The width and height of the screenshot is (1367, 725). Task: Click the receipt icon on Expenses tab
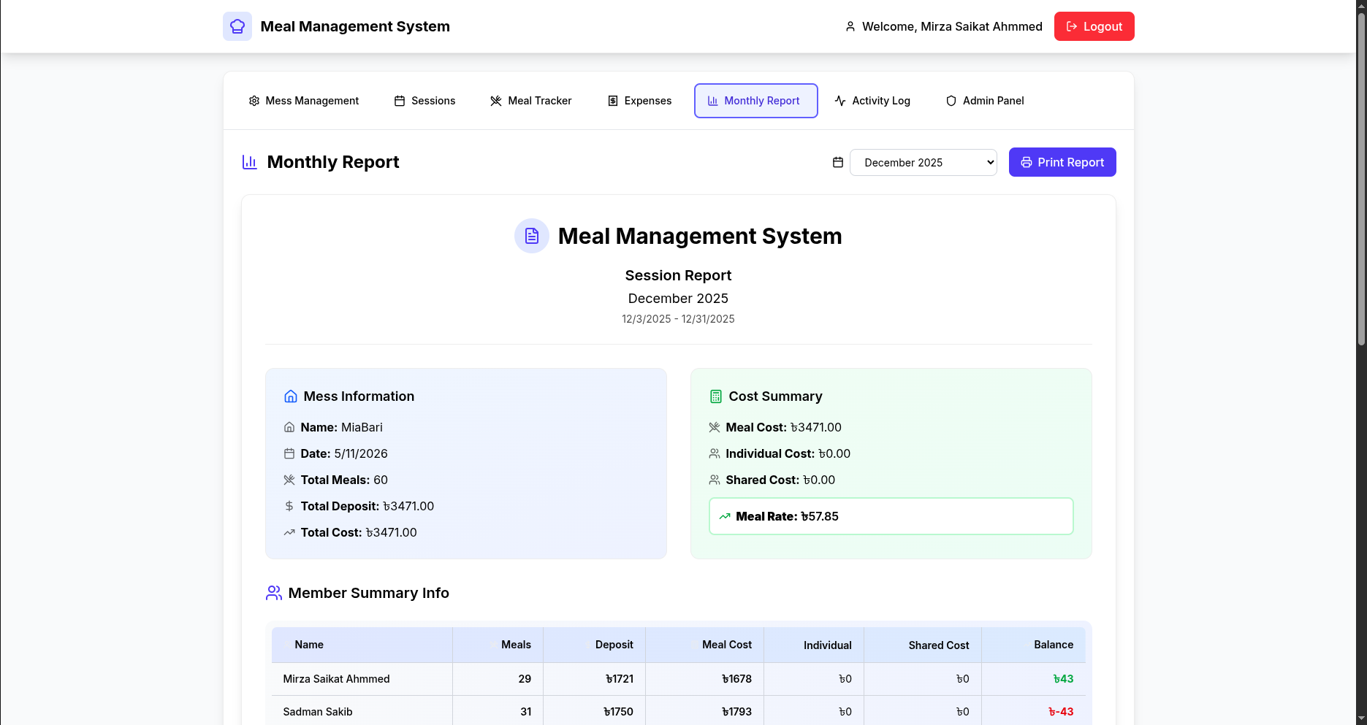click(x=613, y=101)
